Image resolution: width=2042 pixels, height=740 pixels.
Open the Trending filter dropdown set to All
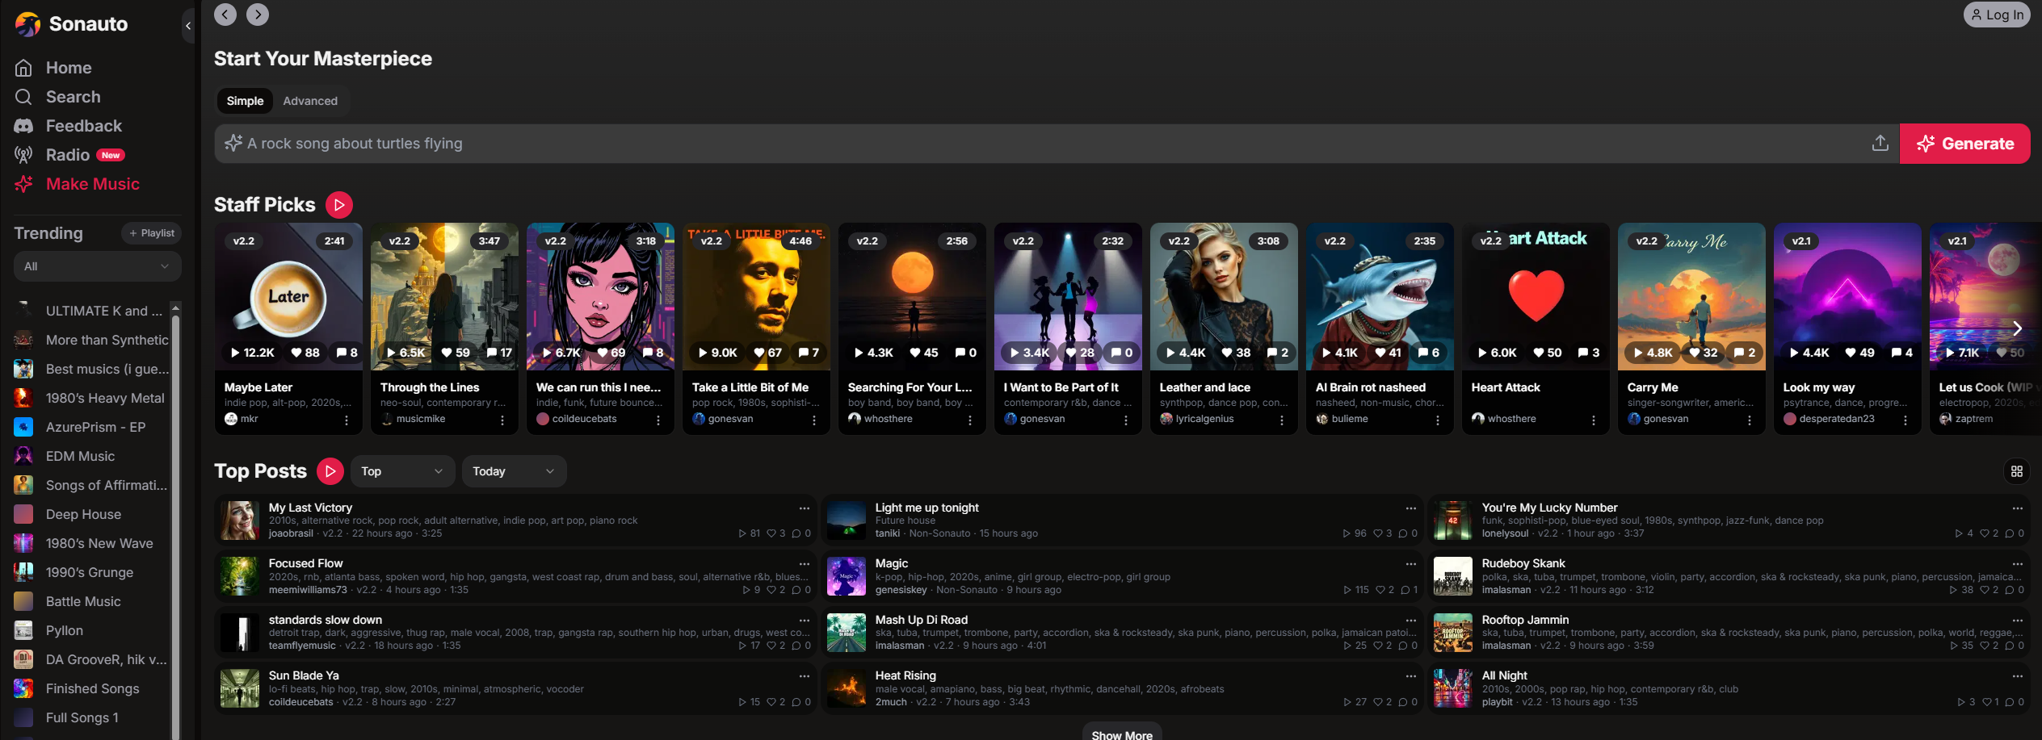click(98, 266)
